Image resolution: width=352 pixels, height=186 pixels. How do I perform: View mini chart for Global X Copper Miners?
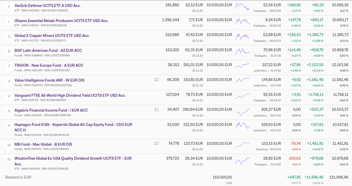click(x=243, y=36)
